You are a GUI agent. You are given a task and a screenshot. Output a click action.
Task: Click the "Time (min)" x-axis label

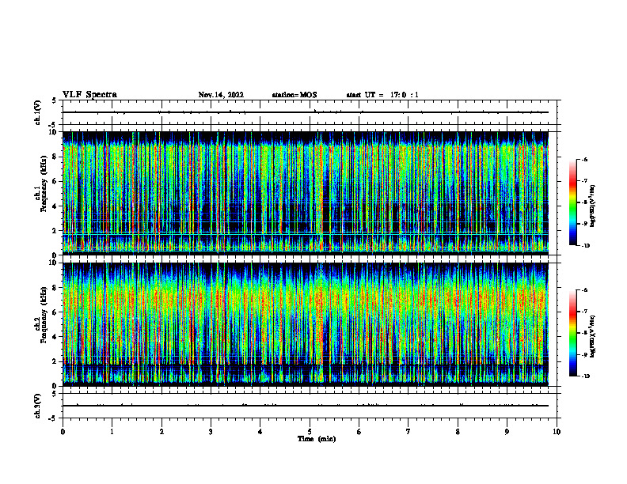click(x=317, y=439)
